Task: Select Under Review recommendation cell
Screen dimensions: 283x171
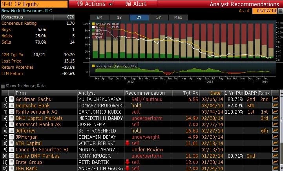Action: pos(147,150)
